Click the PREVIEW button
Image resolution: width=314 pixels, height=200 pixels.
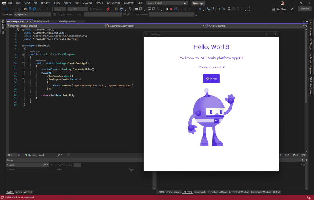click(305, 9)
